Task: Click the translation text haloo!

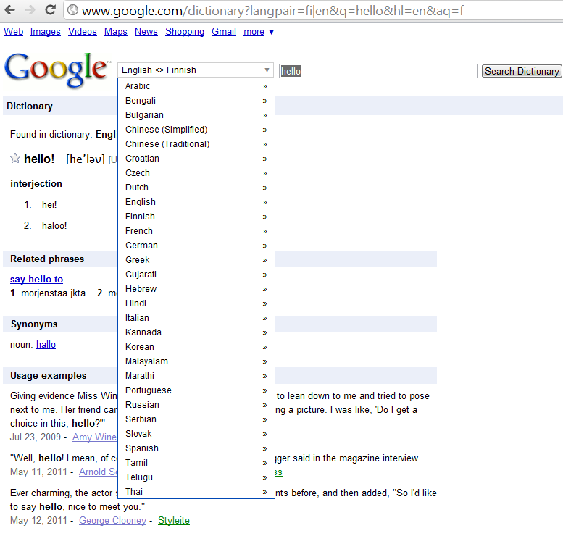Action: coord(54,225)
